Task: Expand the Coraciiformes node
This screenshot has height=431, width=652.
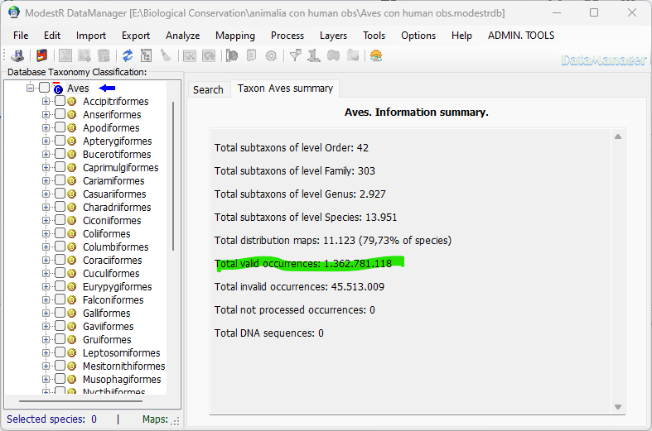Action: pos(46,261)
